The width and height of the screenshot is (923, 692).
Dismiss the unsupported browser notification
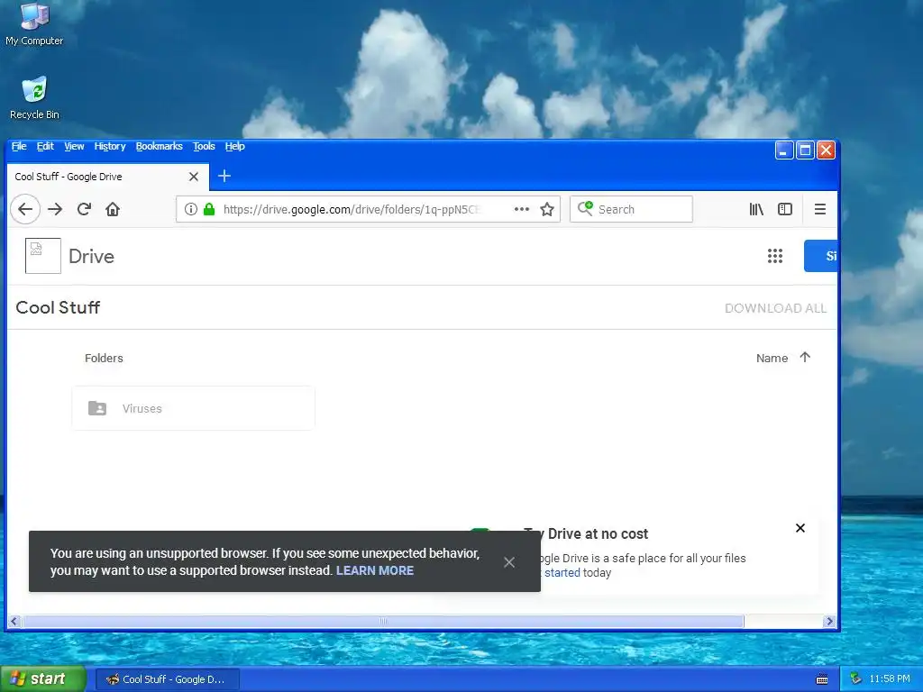509,562
